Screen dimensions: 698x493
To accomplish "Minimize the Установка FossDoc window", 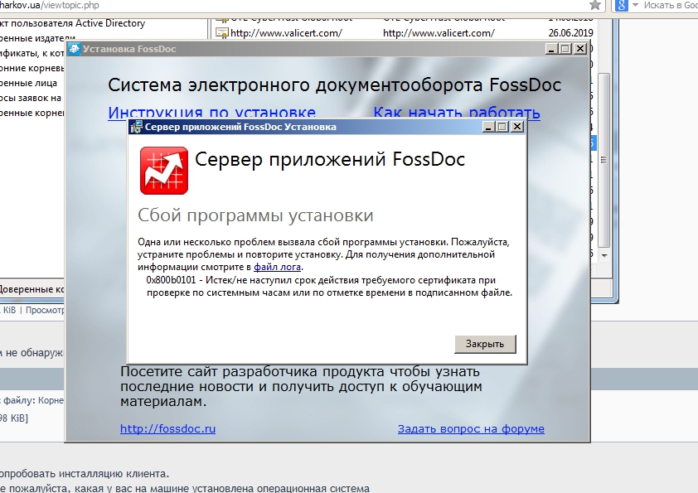I will click(551, 49).
